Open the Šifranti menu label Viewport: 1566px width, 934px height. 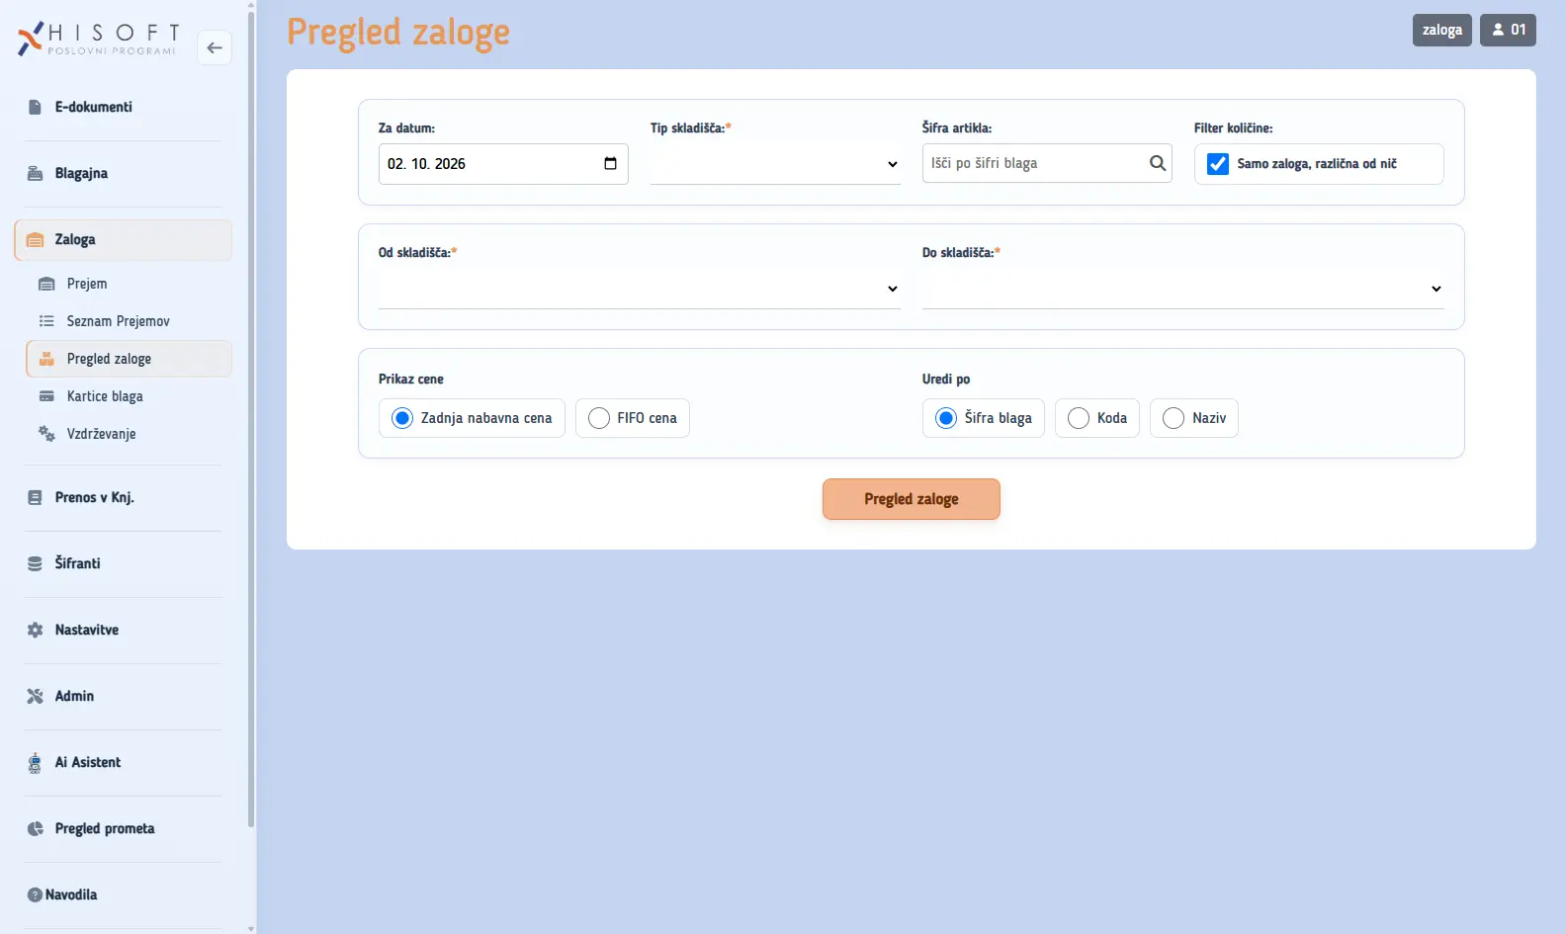tap(78, 563)
